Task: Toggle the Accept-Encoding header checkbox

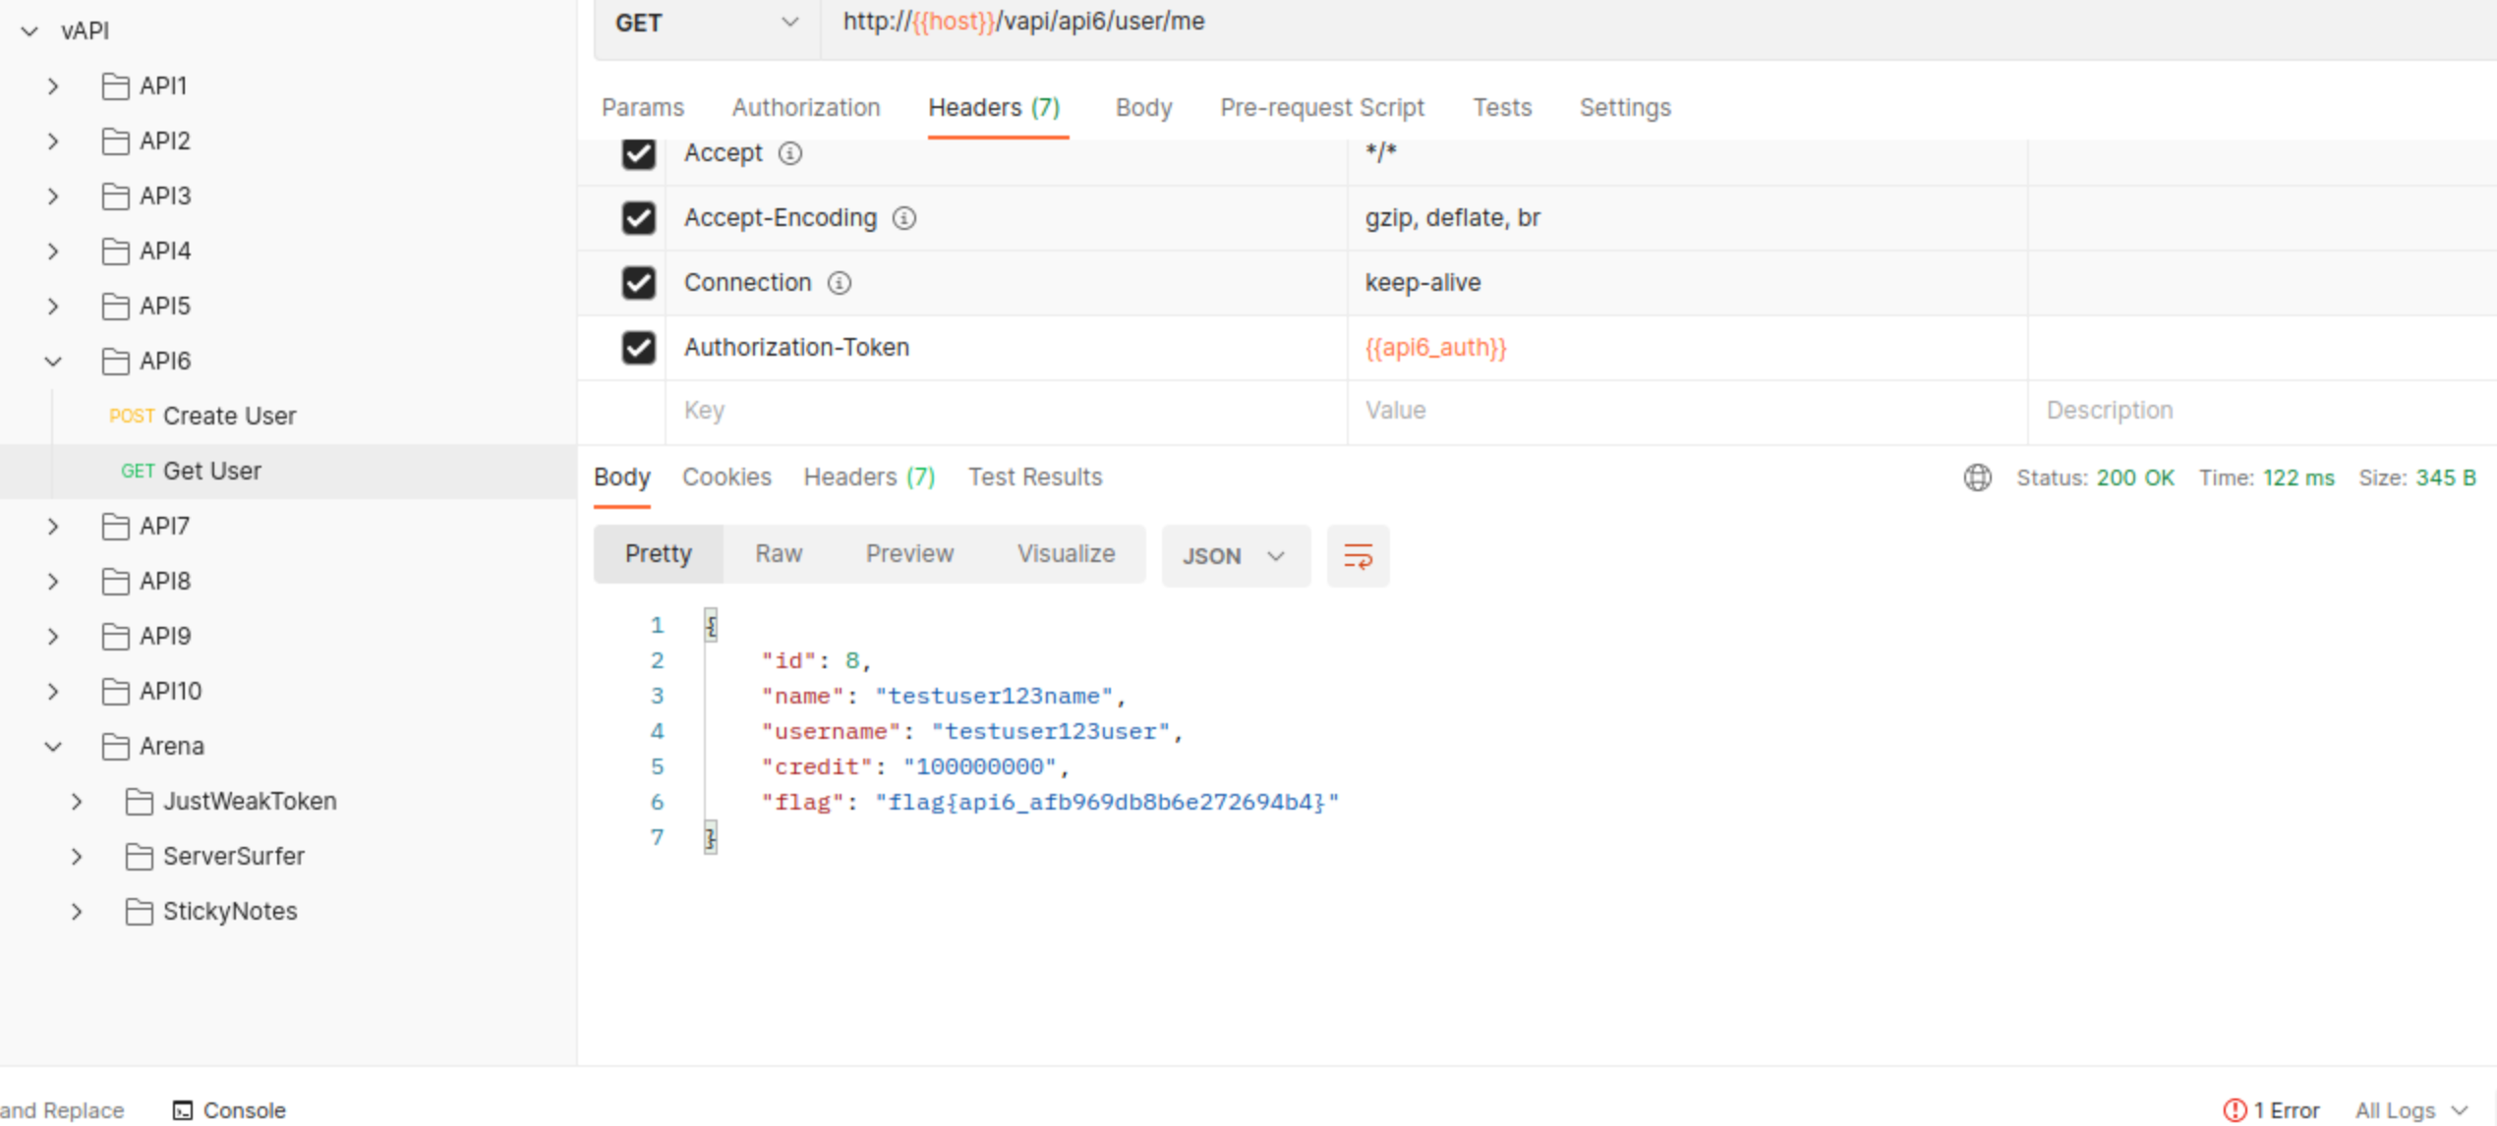Action: tap(638, 218)
